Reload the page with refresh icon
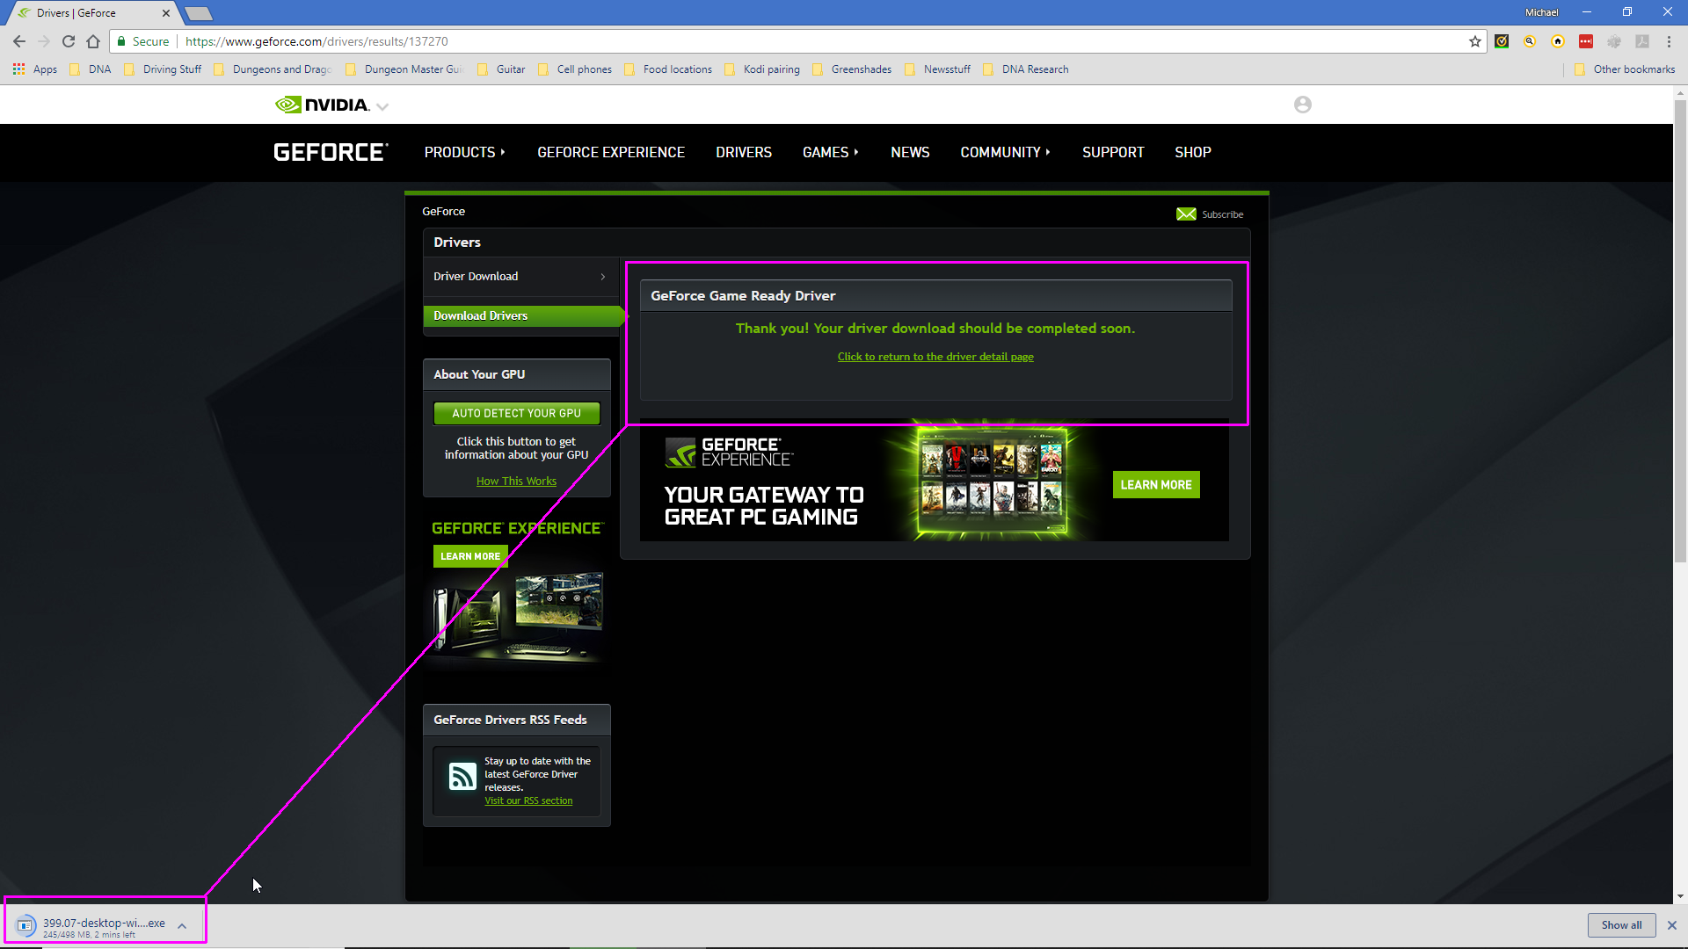 click(x=69, y=41)
